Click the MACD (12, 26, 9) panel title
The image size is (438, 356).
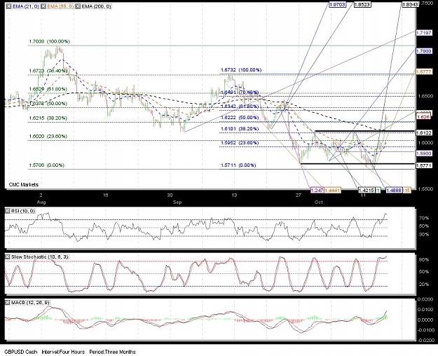click(30, 303)
